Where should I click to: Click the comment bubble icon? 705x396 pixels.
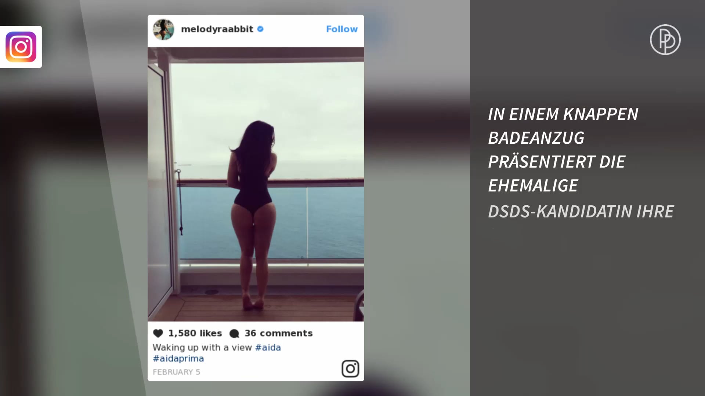(x=234, y=334)
